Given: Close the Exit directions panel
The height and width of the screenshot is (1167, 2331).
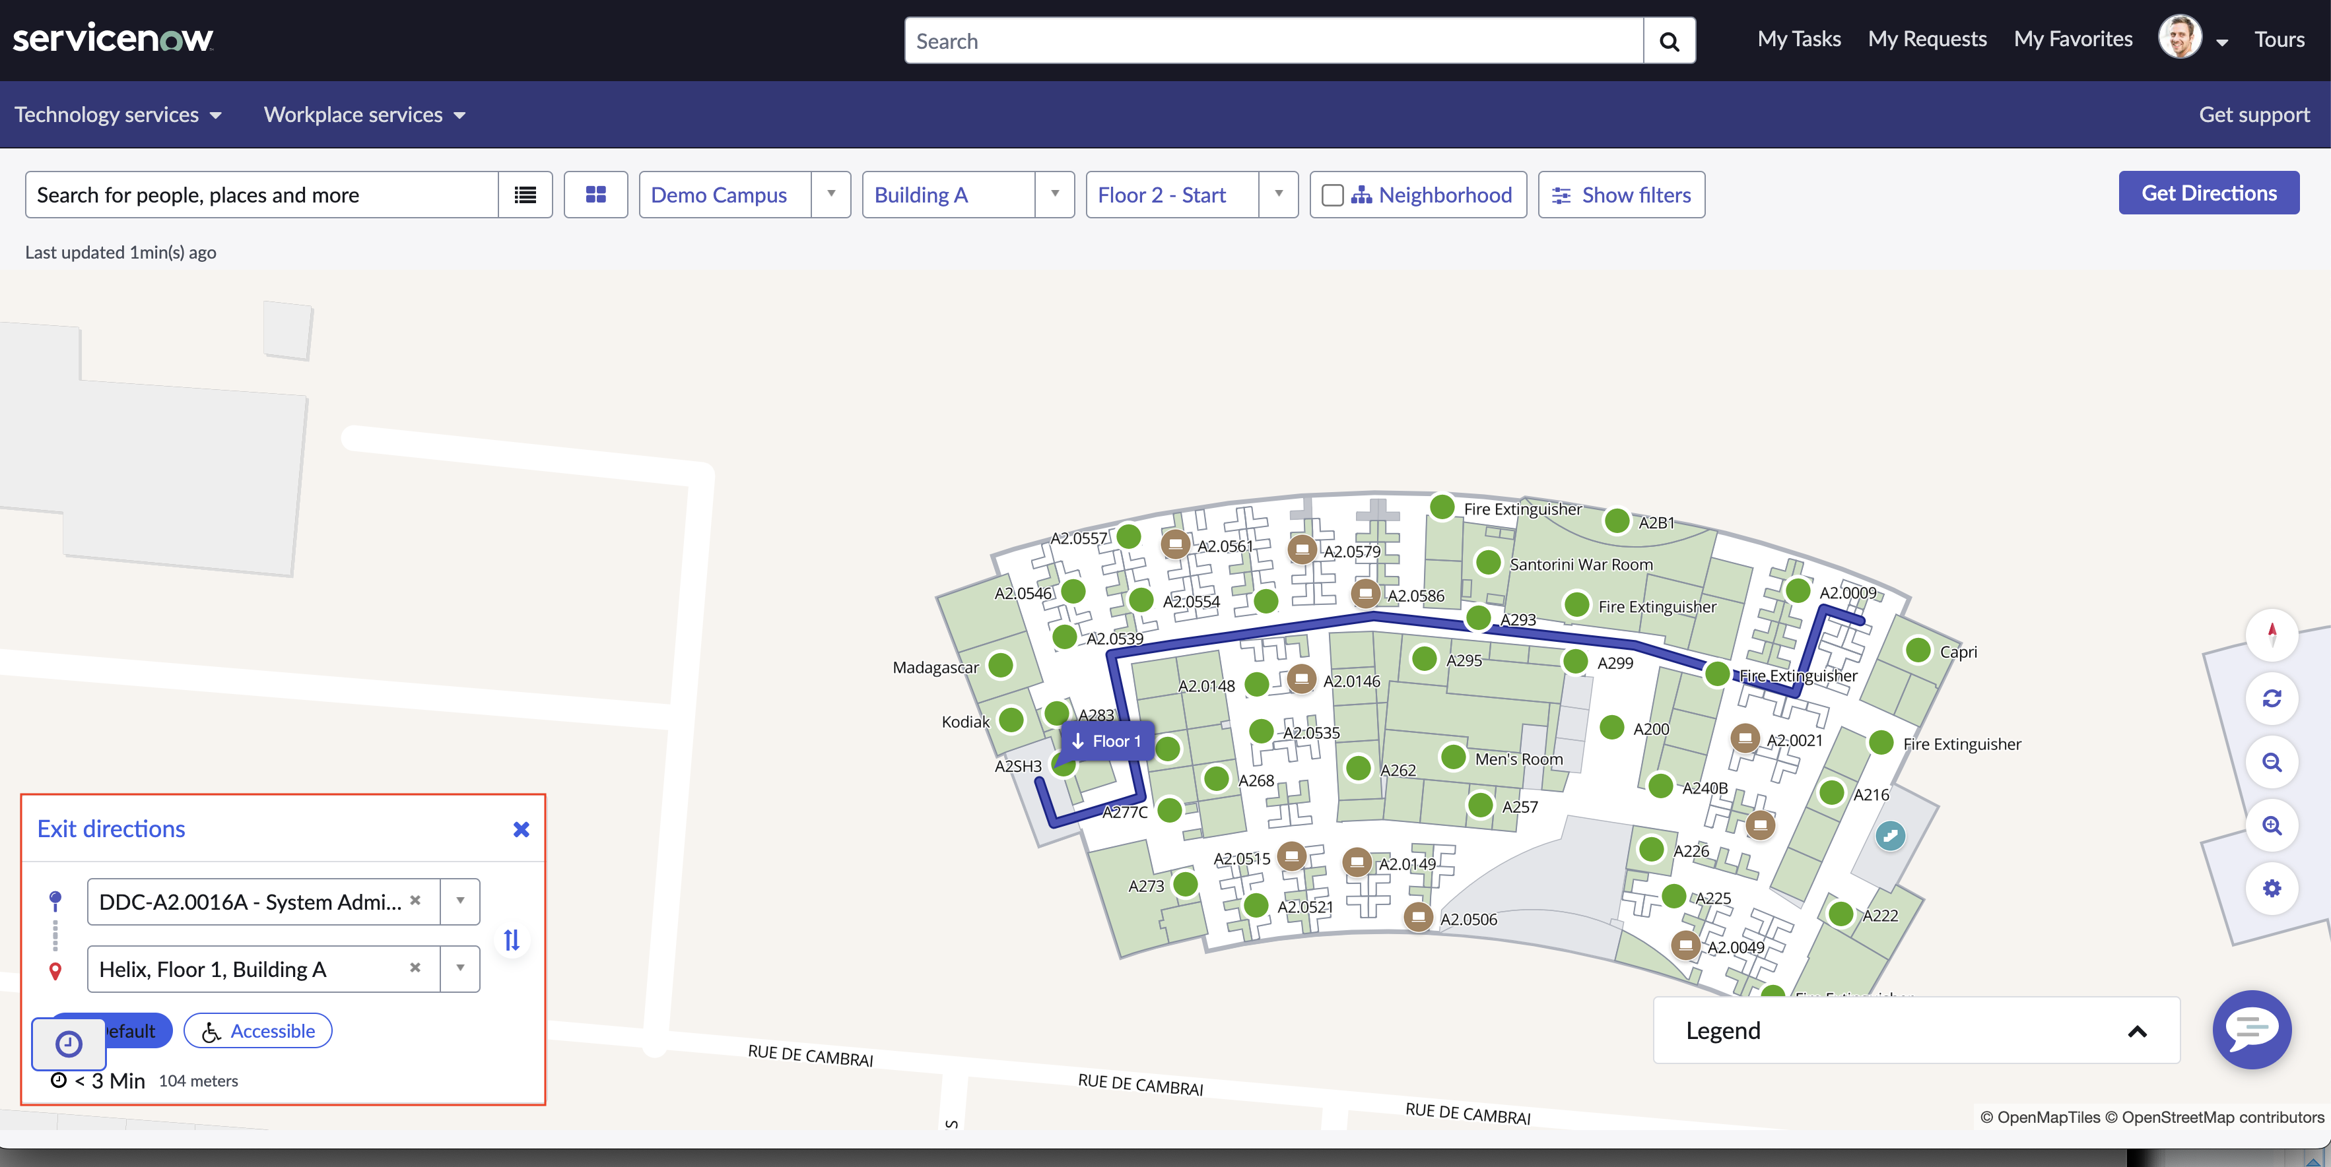Looking at the screenshot, I should [x=520, y=829].
